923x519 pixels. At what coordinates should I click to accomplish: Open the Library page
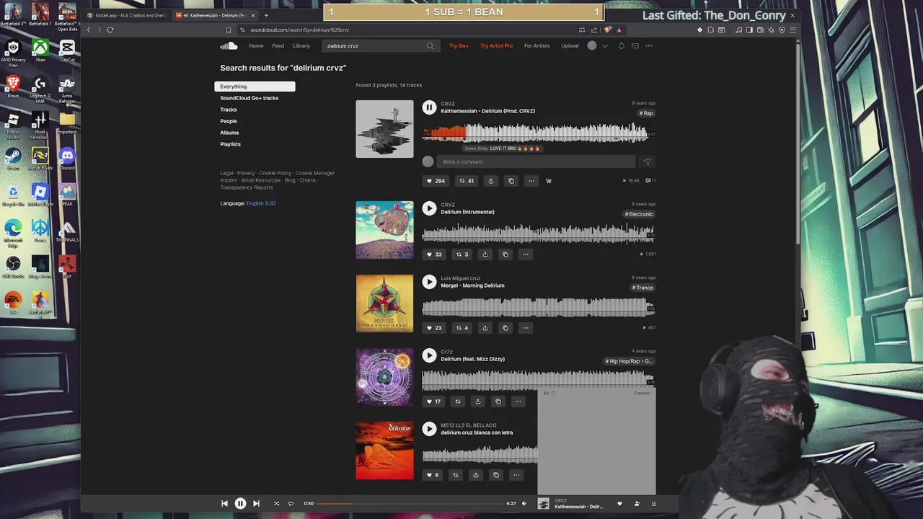pyautogui.click(x=301, y=45)
